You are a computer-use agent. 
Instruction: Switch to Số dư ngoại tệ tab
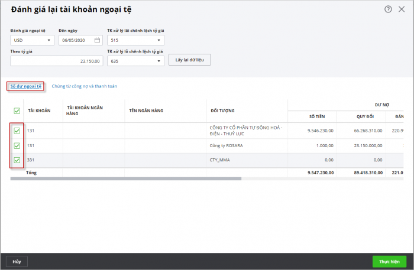tap(25, 86)
